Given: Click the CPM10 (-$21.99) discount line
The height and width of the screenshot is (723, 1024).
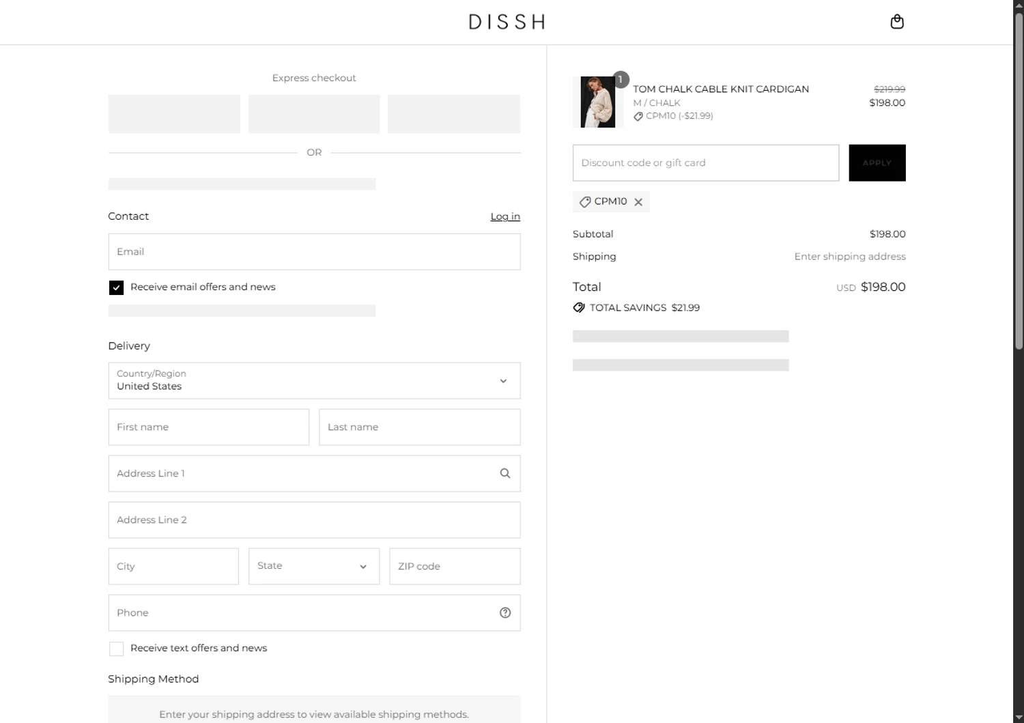Looking at the screenshot, I should coord(673,116).
